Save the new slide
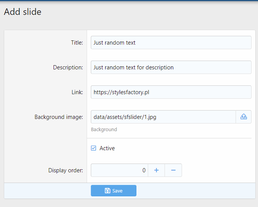Image resolution: width=258 pixels, height=207 pixels. [114, 191]
